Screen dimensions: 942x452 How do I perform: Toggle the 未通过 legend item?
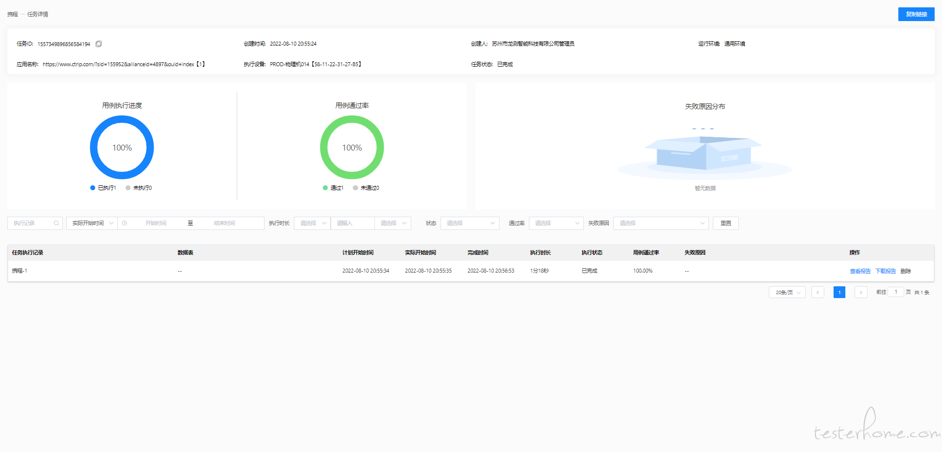coord(366,188)
